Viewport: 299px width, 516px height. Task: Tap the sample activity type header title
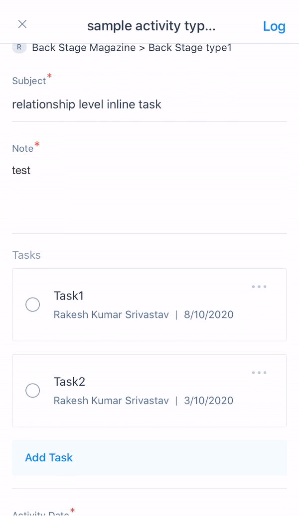pyautogui.click(x=151, y=26)
